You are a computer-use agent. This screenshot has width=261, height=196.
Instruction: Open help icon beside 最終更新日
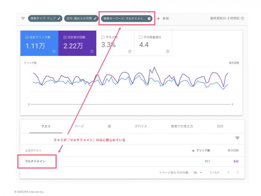[x=242, y=18]
